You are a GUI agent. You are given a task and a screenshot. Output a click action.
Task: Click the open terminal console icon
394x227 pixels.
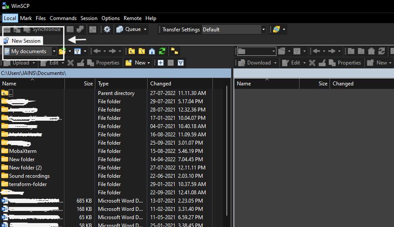pyautogui.click(x=70, y=30)
